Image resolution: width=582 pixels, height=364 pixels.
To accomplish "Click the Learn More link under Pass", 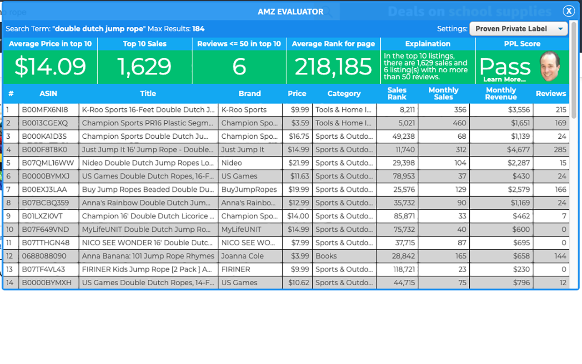I will pos(504,79).
